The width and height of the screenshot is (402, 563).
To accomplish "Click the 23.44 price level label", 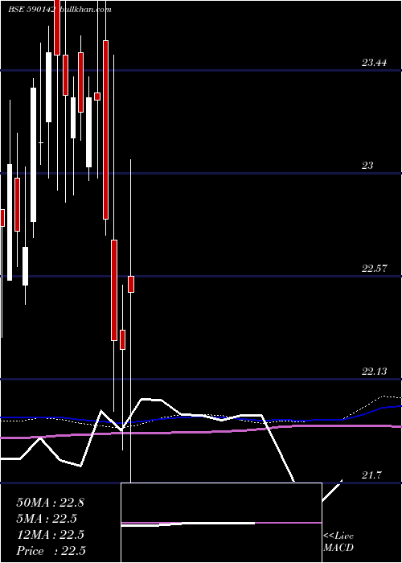I will coord(374,64).
